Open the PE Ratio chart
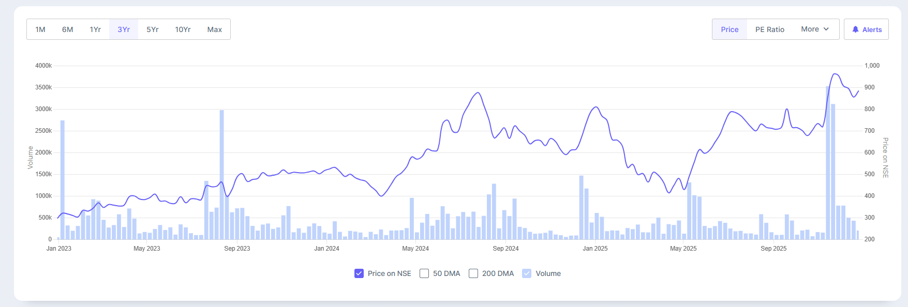Viewport: 908px width, 307px height. point(769,29)
